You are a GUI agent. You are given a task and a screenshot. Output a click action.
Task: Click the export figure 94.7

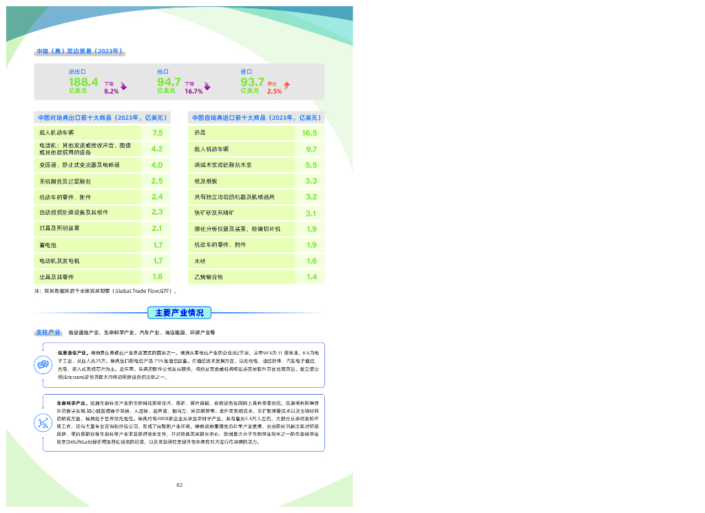pos(169,83)
